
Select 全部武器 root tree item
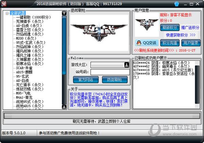pyautogui.click(x=18, y=13)
